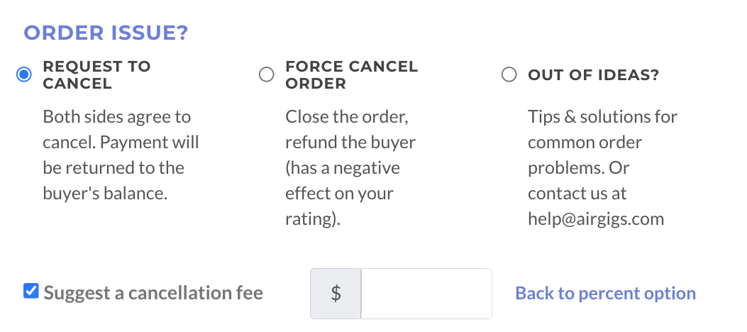
Task: Click the Back to percent option link
Action: pos(605,294)
